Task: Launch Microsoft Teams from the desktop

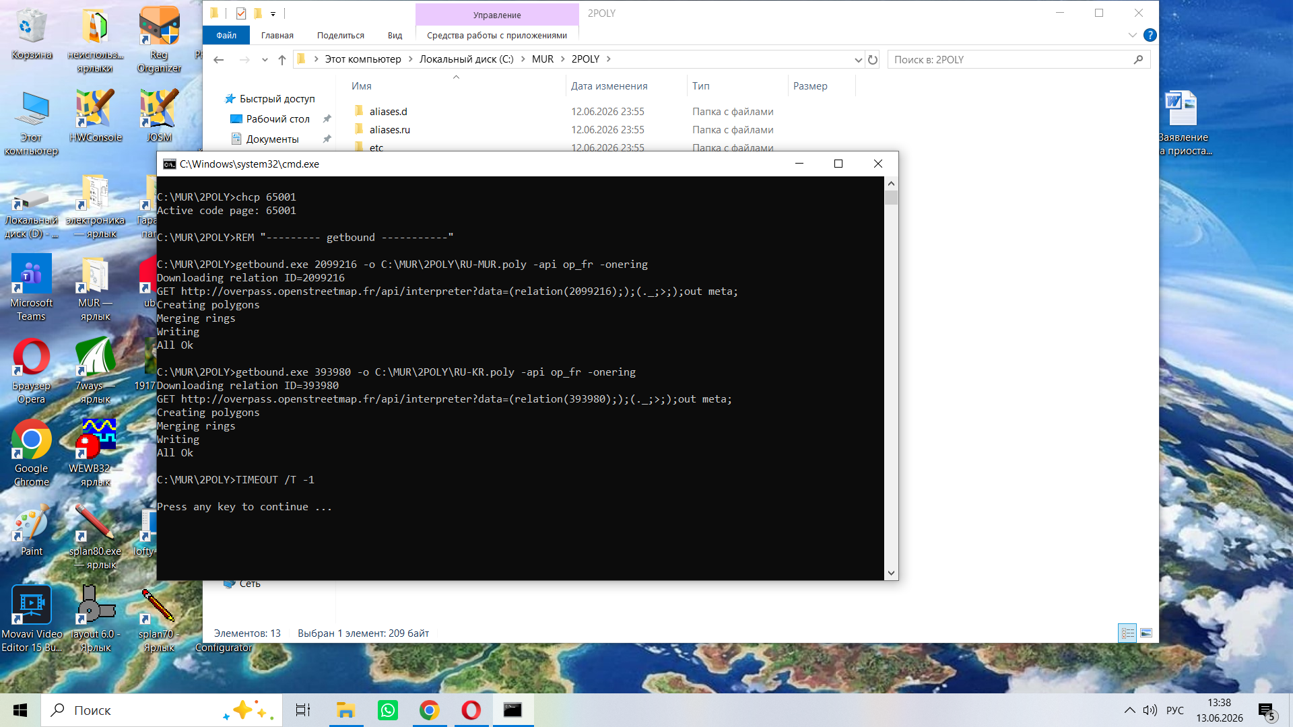Action: [x=31, y=288]
